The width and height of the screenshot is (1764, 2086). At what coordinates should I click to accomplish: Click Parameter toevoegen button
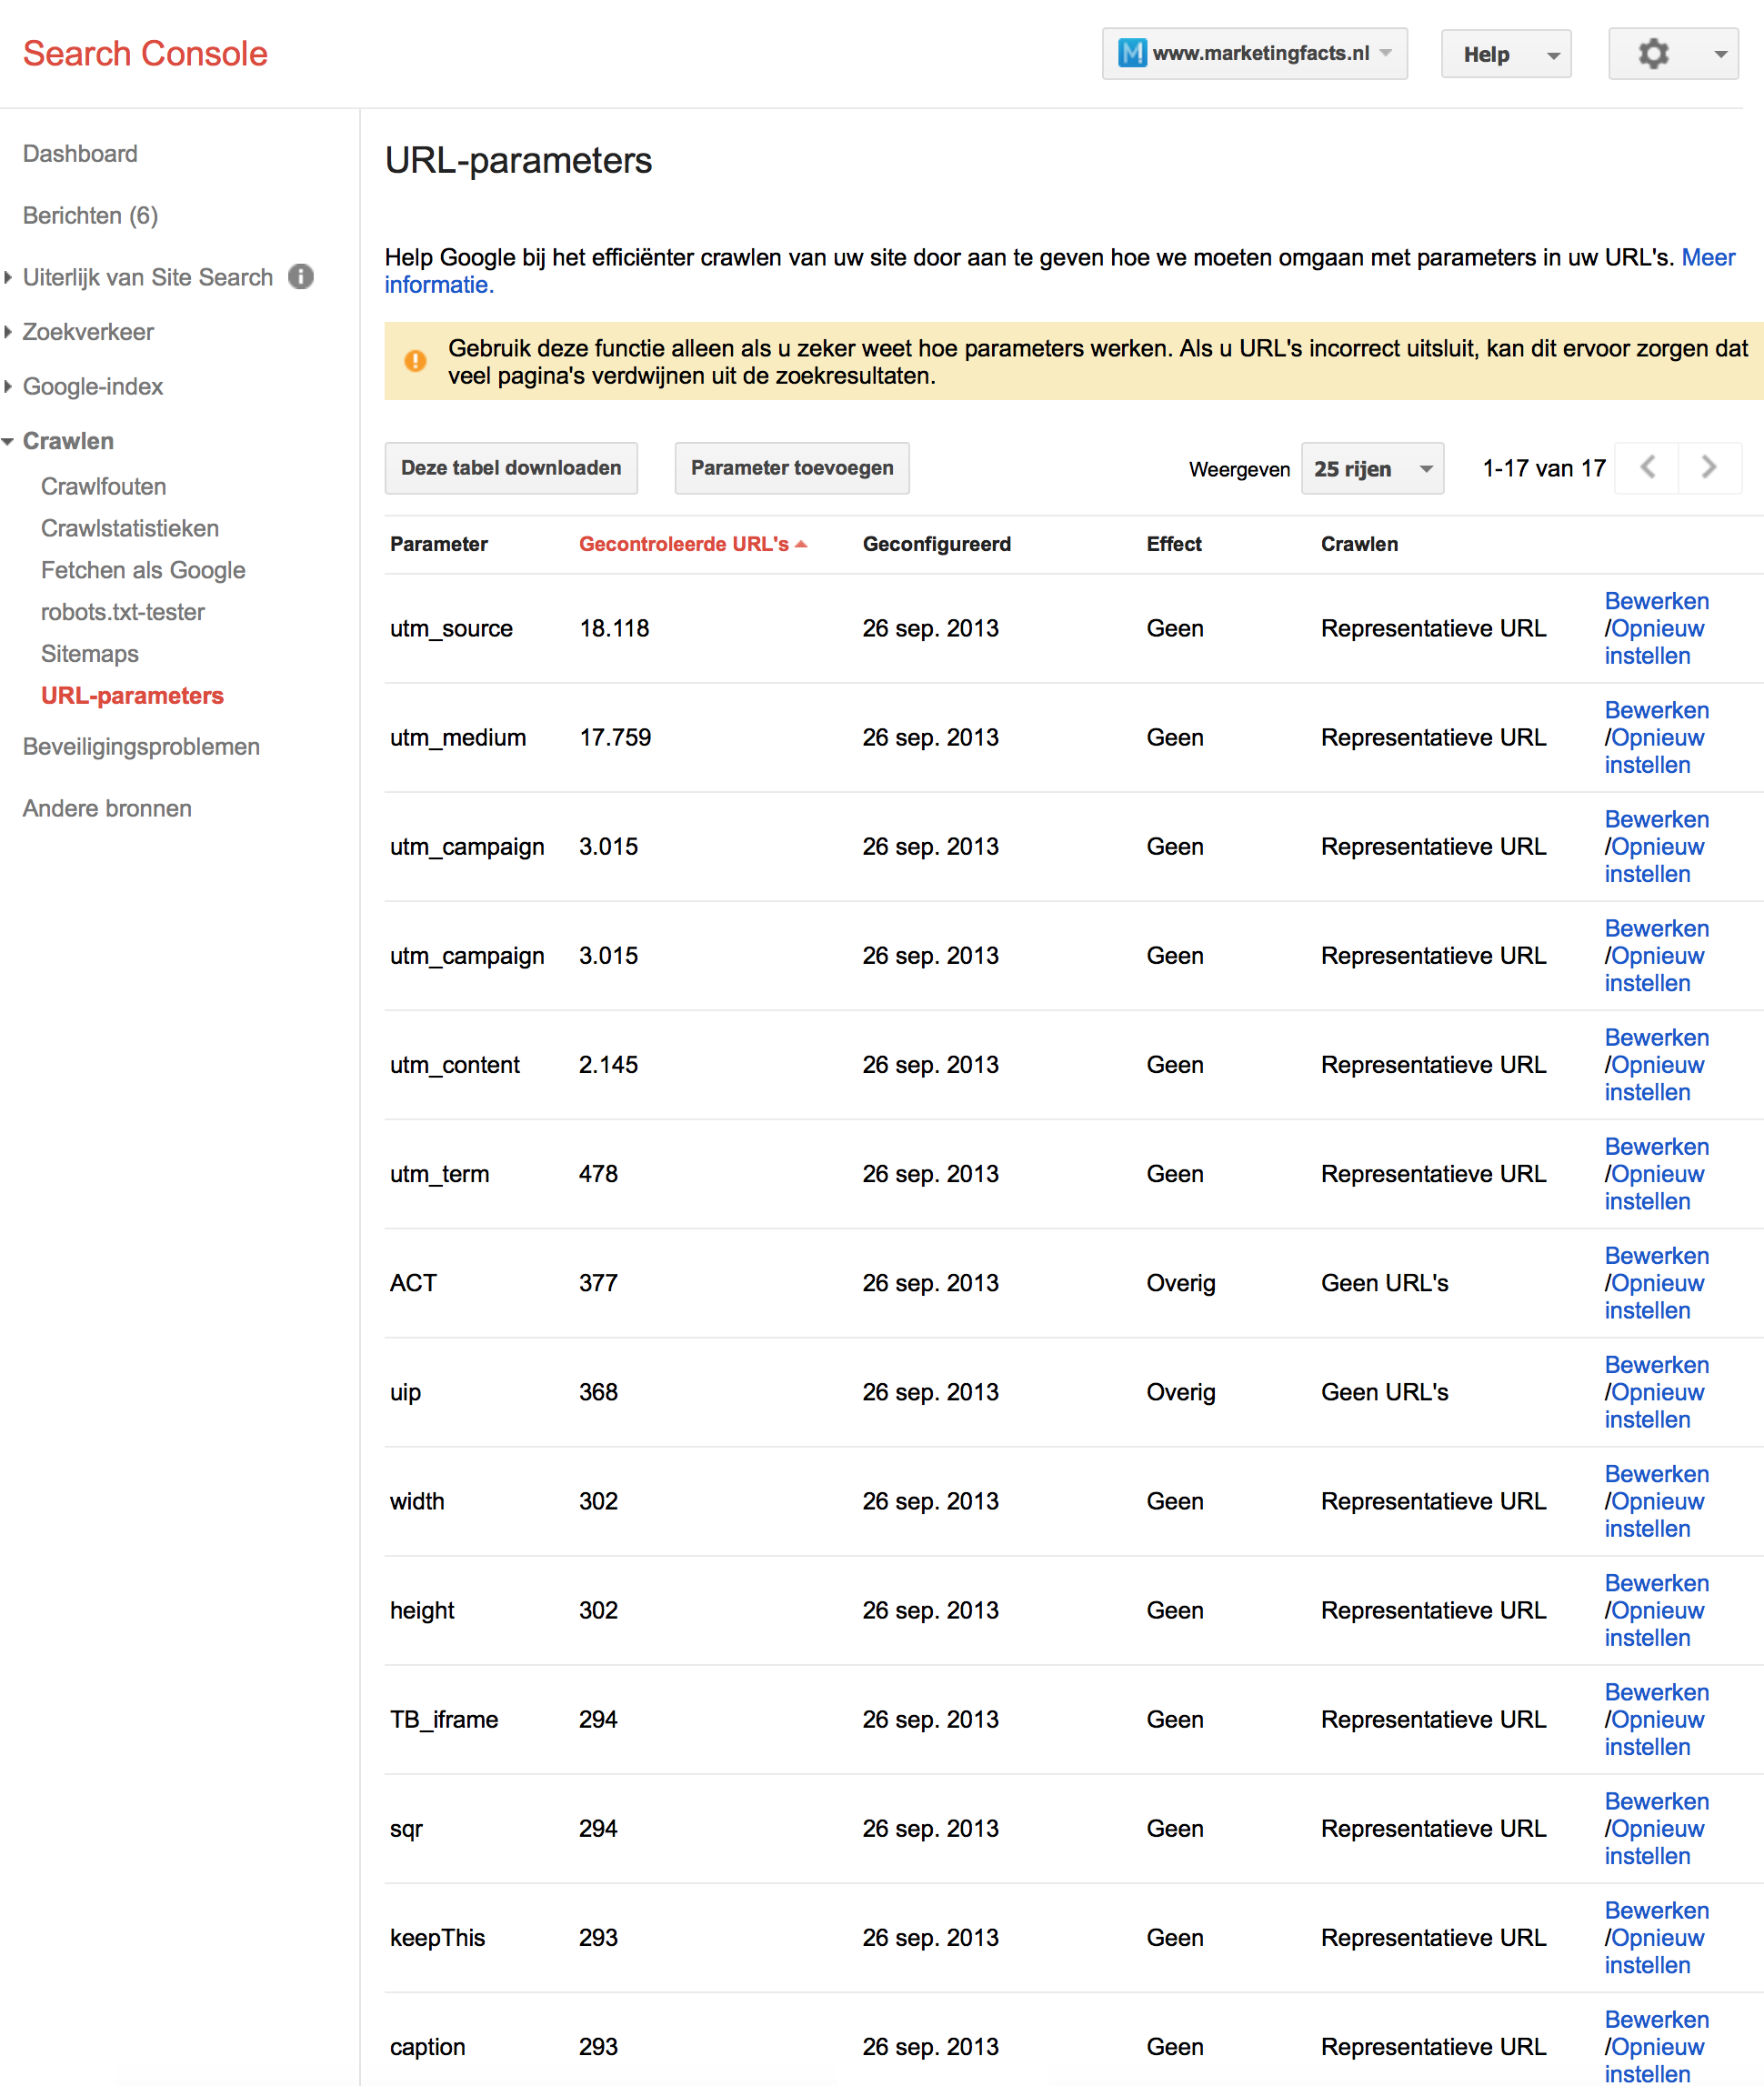791,468
